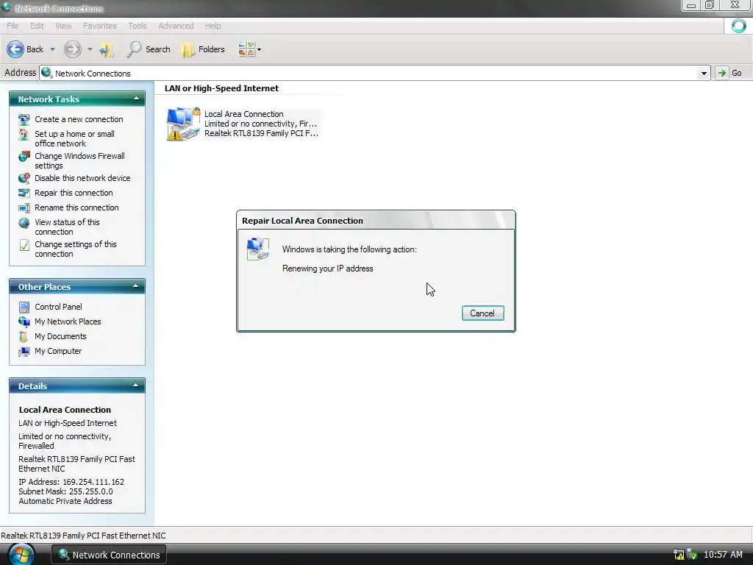
Task: Select the Local Area Connection label text
Action: (x=244, y=114)
